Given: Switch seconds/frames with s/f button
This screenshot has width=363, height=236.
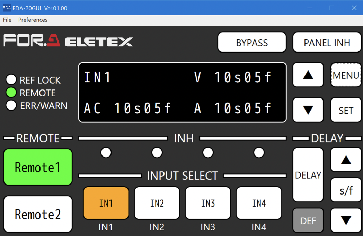Looking at the screenshot, I should (x=346, y=190).
